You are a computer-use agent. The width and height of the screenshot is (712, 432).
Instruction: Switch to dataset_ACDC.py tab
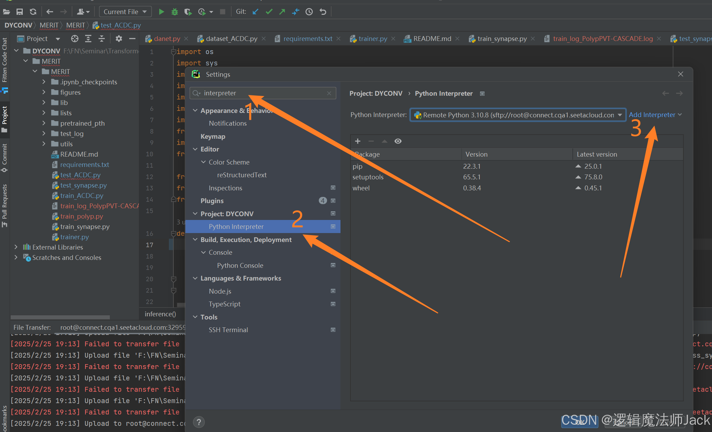(231, 39)
